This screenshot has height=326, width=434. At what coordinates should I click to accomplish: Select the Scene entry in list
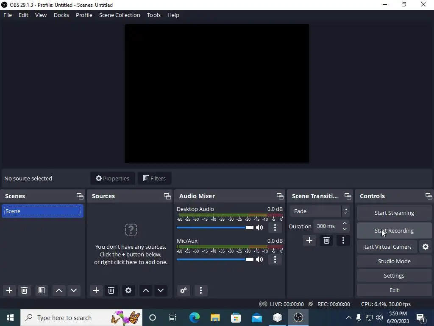point(43,211)
